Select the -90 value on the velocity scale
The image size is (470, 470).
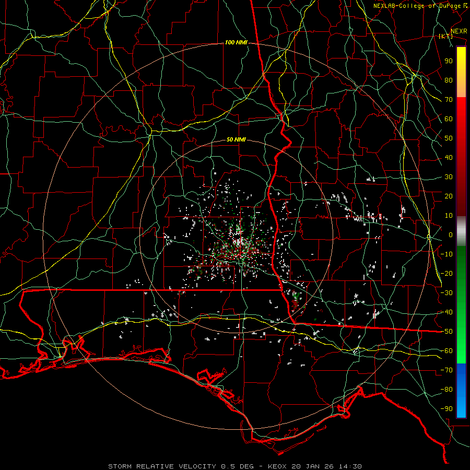tap(446, 409)
